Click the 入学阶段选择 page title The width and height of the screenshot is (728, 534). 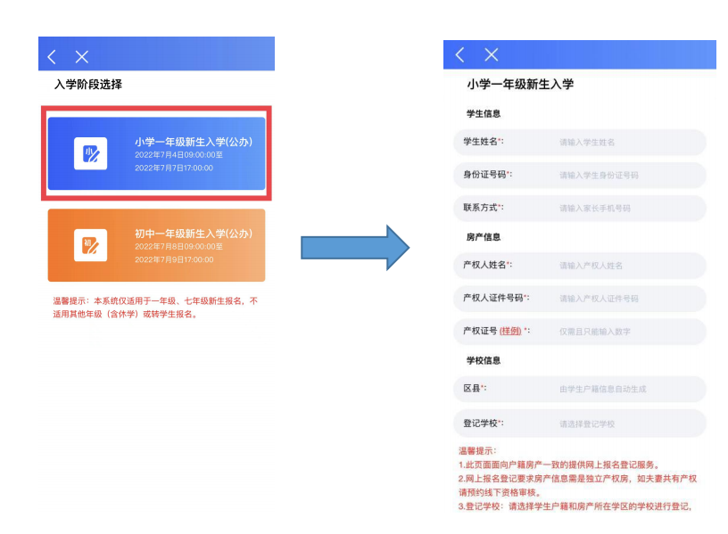tap(88, 85)
